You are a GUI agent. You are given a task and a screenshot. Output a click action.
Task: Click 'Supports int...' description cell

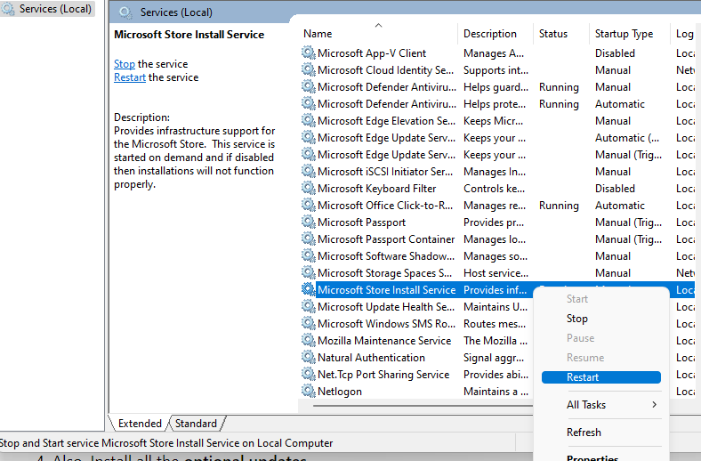[x=496, y=70]
